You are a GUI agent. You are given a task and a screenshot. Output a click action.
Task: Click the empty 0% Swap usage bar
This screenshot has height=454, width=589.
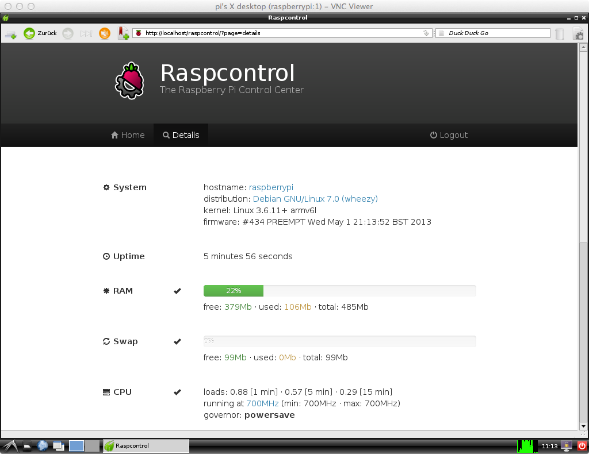click(x=339, y=341)
